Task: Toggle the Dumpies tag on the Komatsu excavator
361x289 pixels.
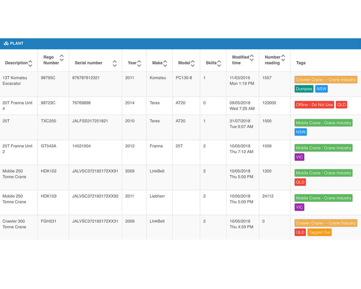Action: 304,89
